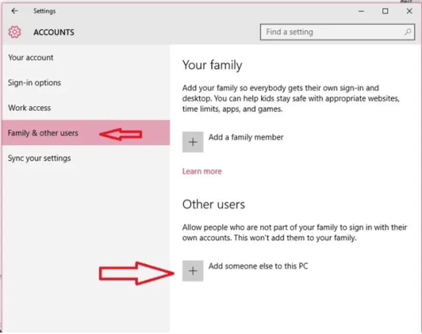The height and width of the screenshot is (334, 422).
Task: Click the Accounts gear icon
Action: (x=15, y=32)
